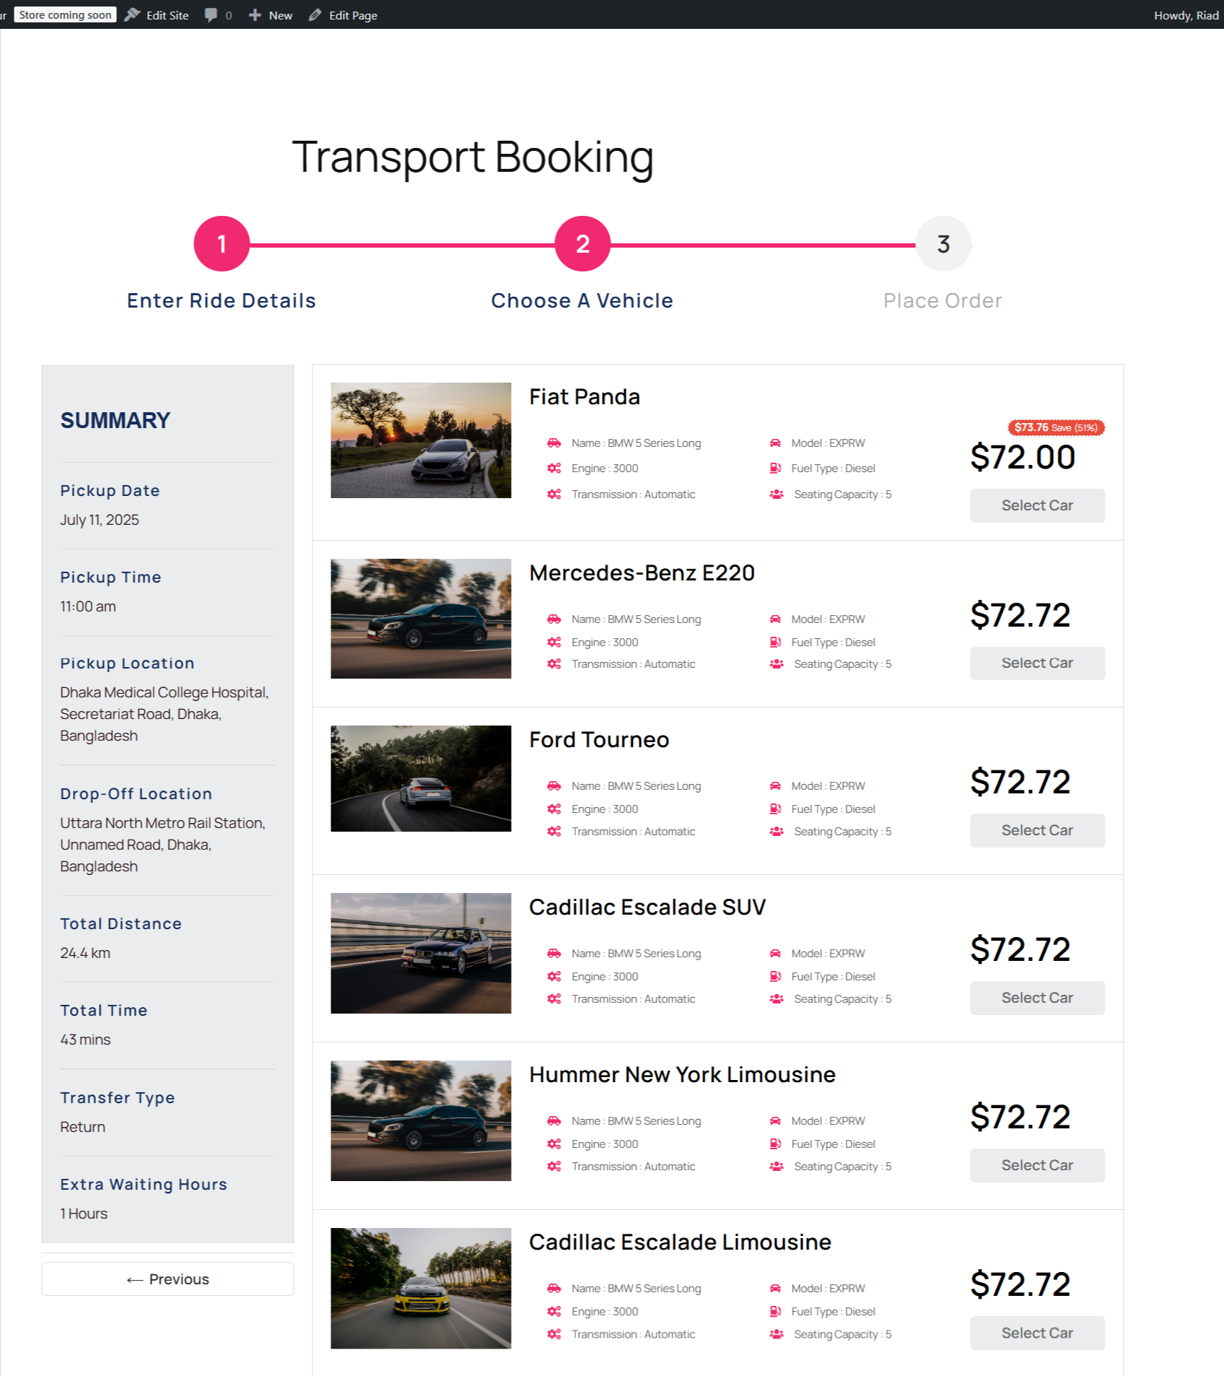Viewport: 1224px width, 1376px height.
Task: Click the transmission icon for Hummer New York Limousine
Action: [554, 1166]
